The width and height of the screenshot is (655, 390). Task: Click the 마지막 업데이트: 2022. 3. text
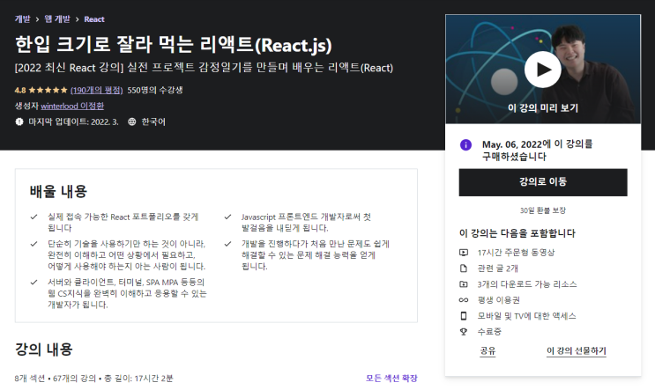pos(73,121)
